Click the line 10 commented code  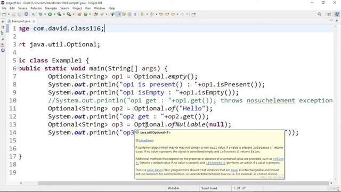click(190, 101)
